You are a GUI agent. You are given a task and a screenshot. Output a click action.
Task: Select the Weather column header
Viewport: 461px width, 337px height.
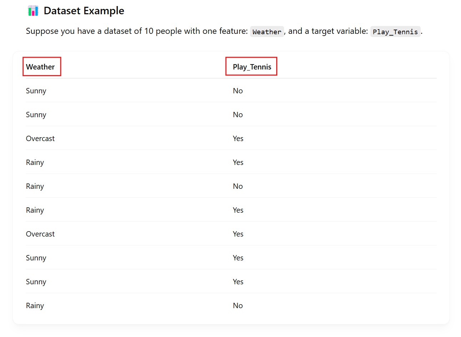pos(40,67)
